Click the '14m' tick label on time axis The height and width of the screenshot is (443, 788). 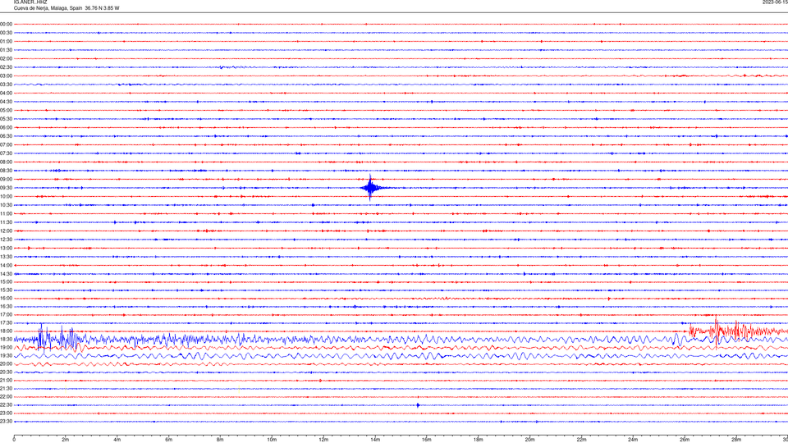coord(375,440)
